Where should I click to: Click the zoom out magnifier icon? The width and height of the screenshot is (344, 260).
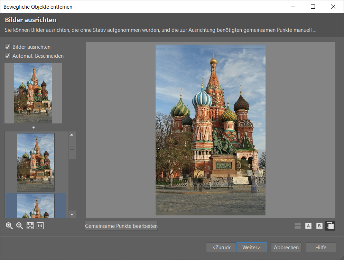coord(20,226)
